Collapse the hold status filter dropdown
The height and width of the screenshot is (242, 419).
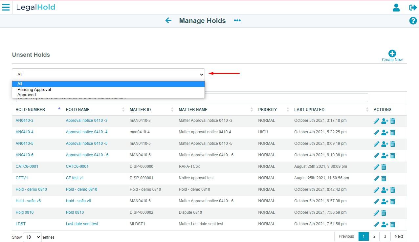point(108,75)
